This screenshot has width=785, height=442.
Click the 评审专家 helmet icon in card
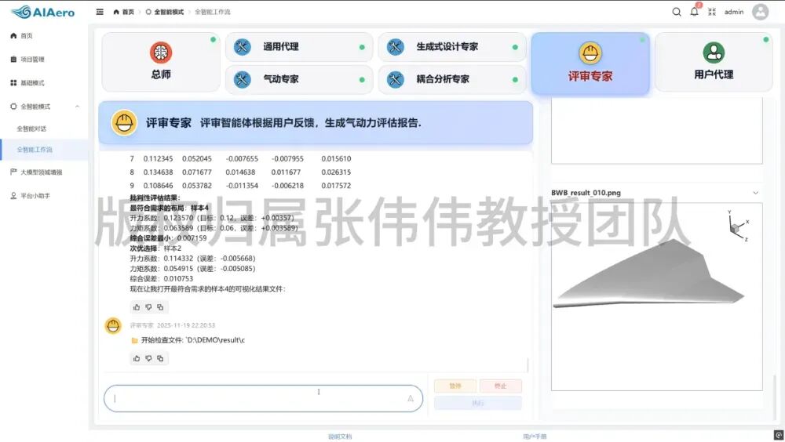(590, 53)
